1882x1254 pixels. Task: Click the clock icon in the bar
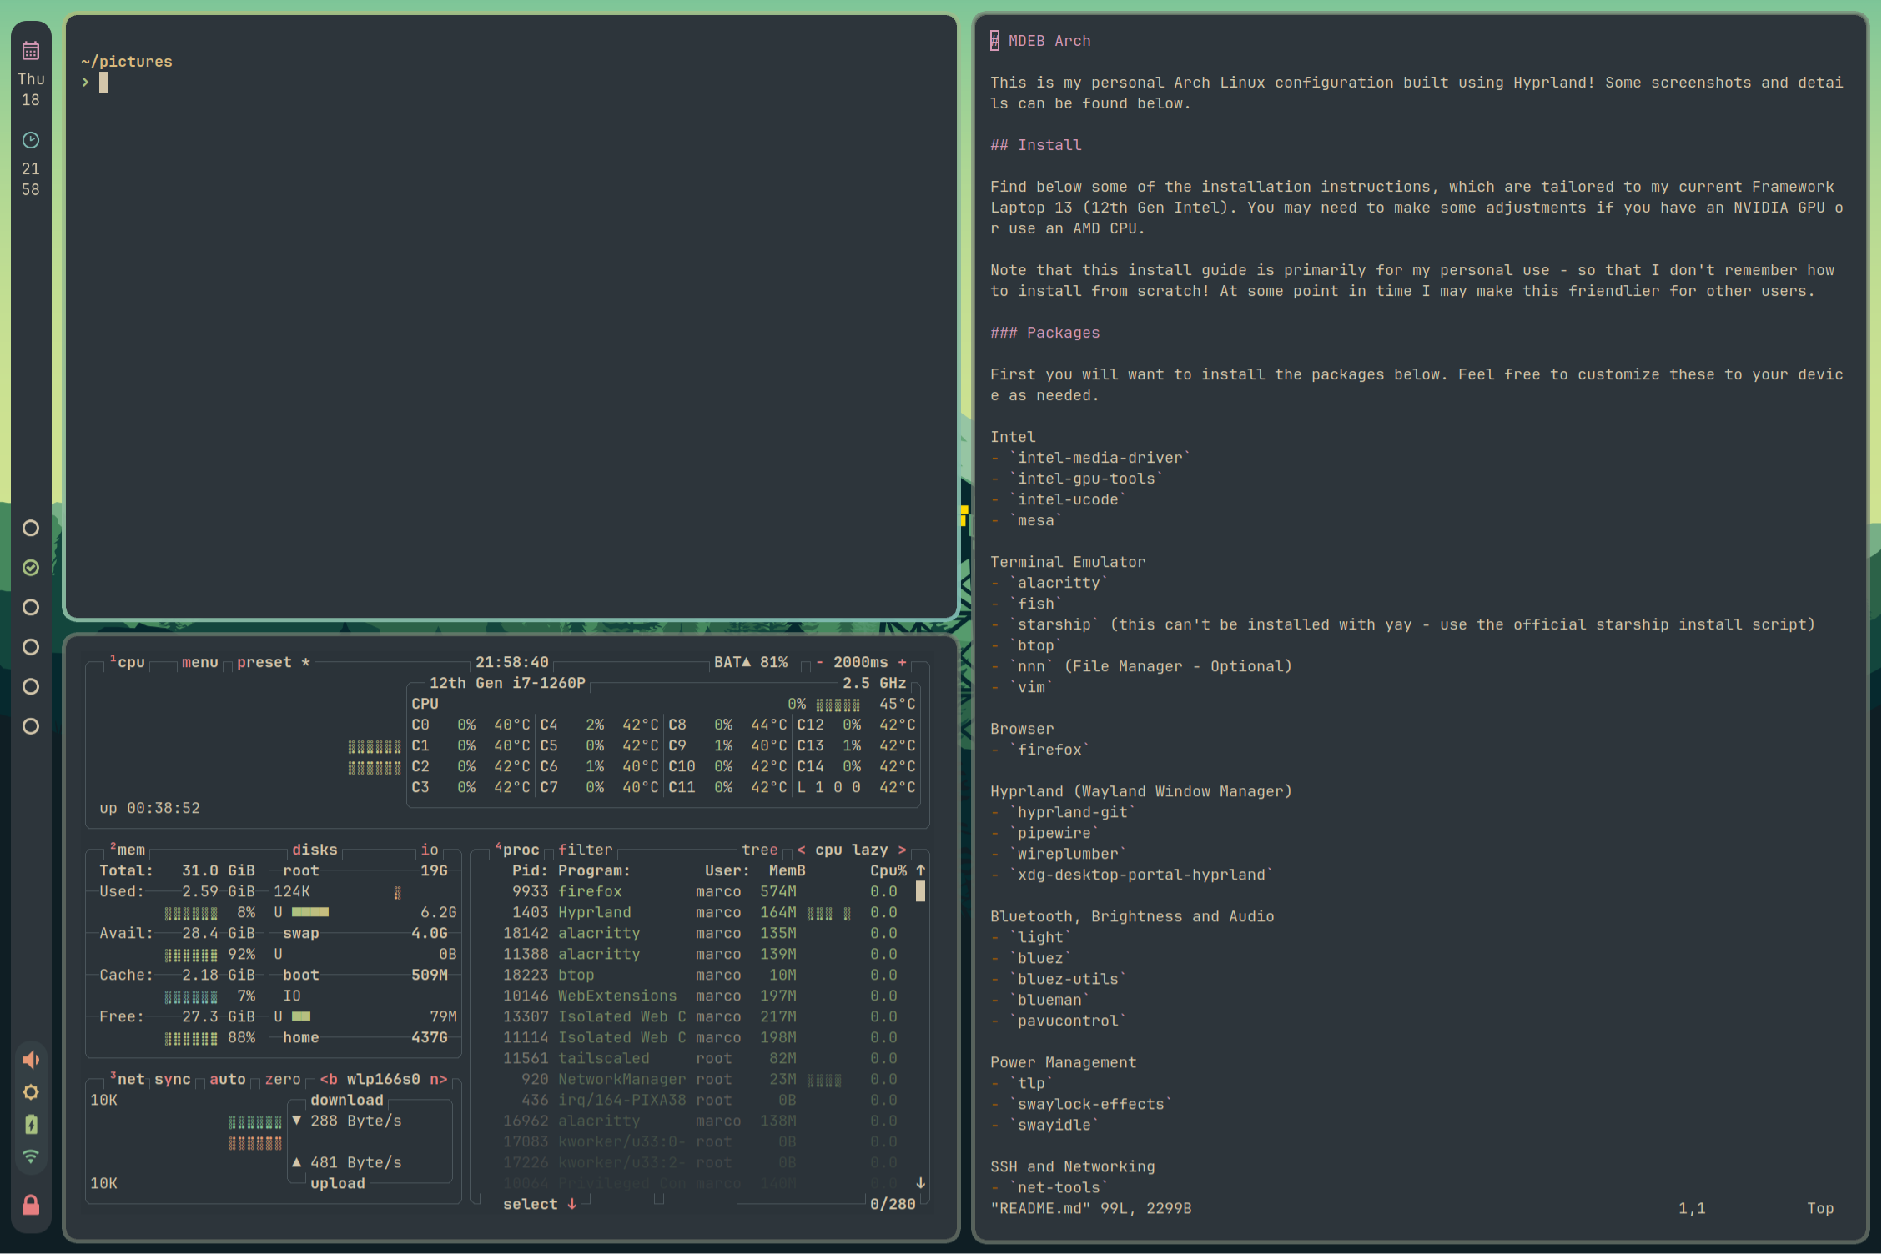[31, 140]
